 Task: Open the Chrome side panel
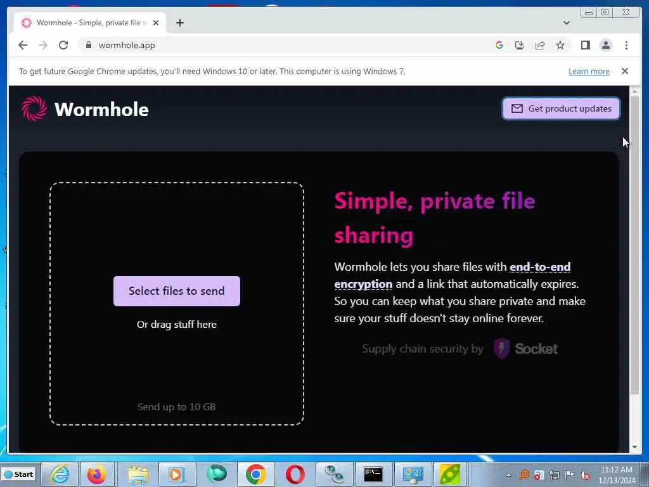coord(585,45)
